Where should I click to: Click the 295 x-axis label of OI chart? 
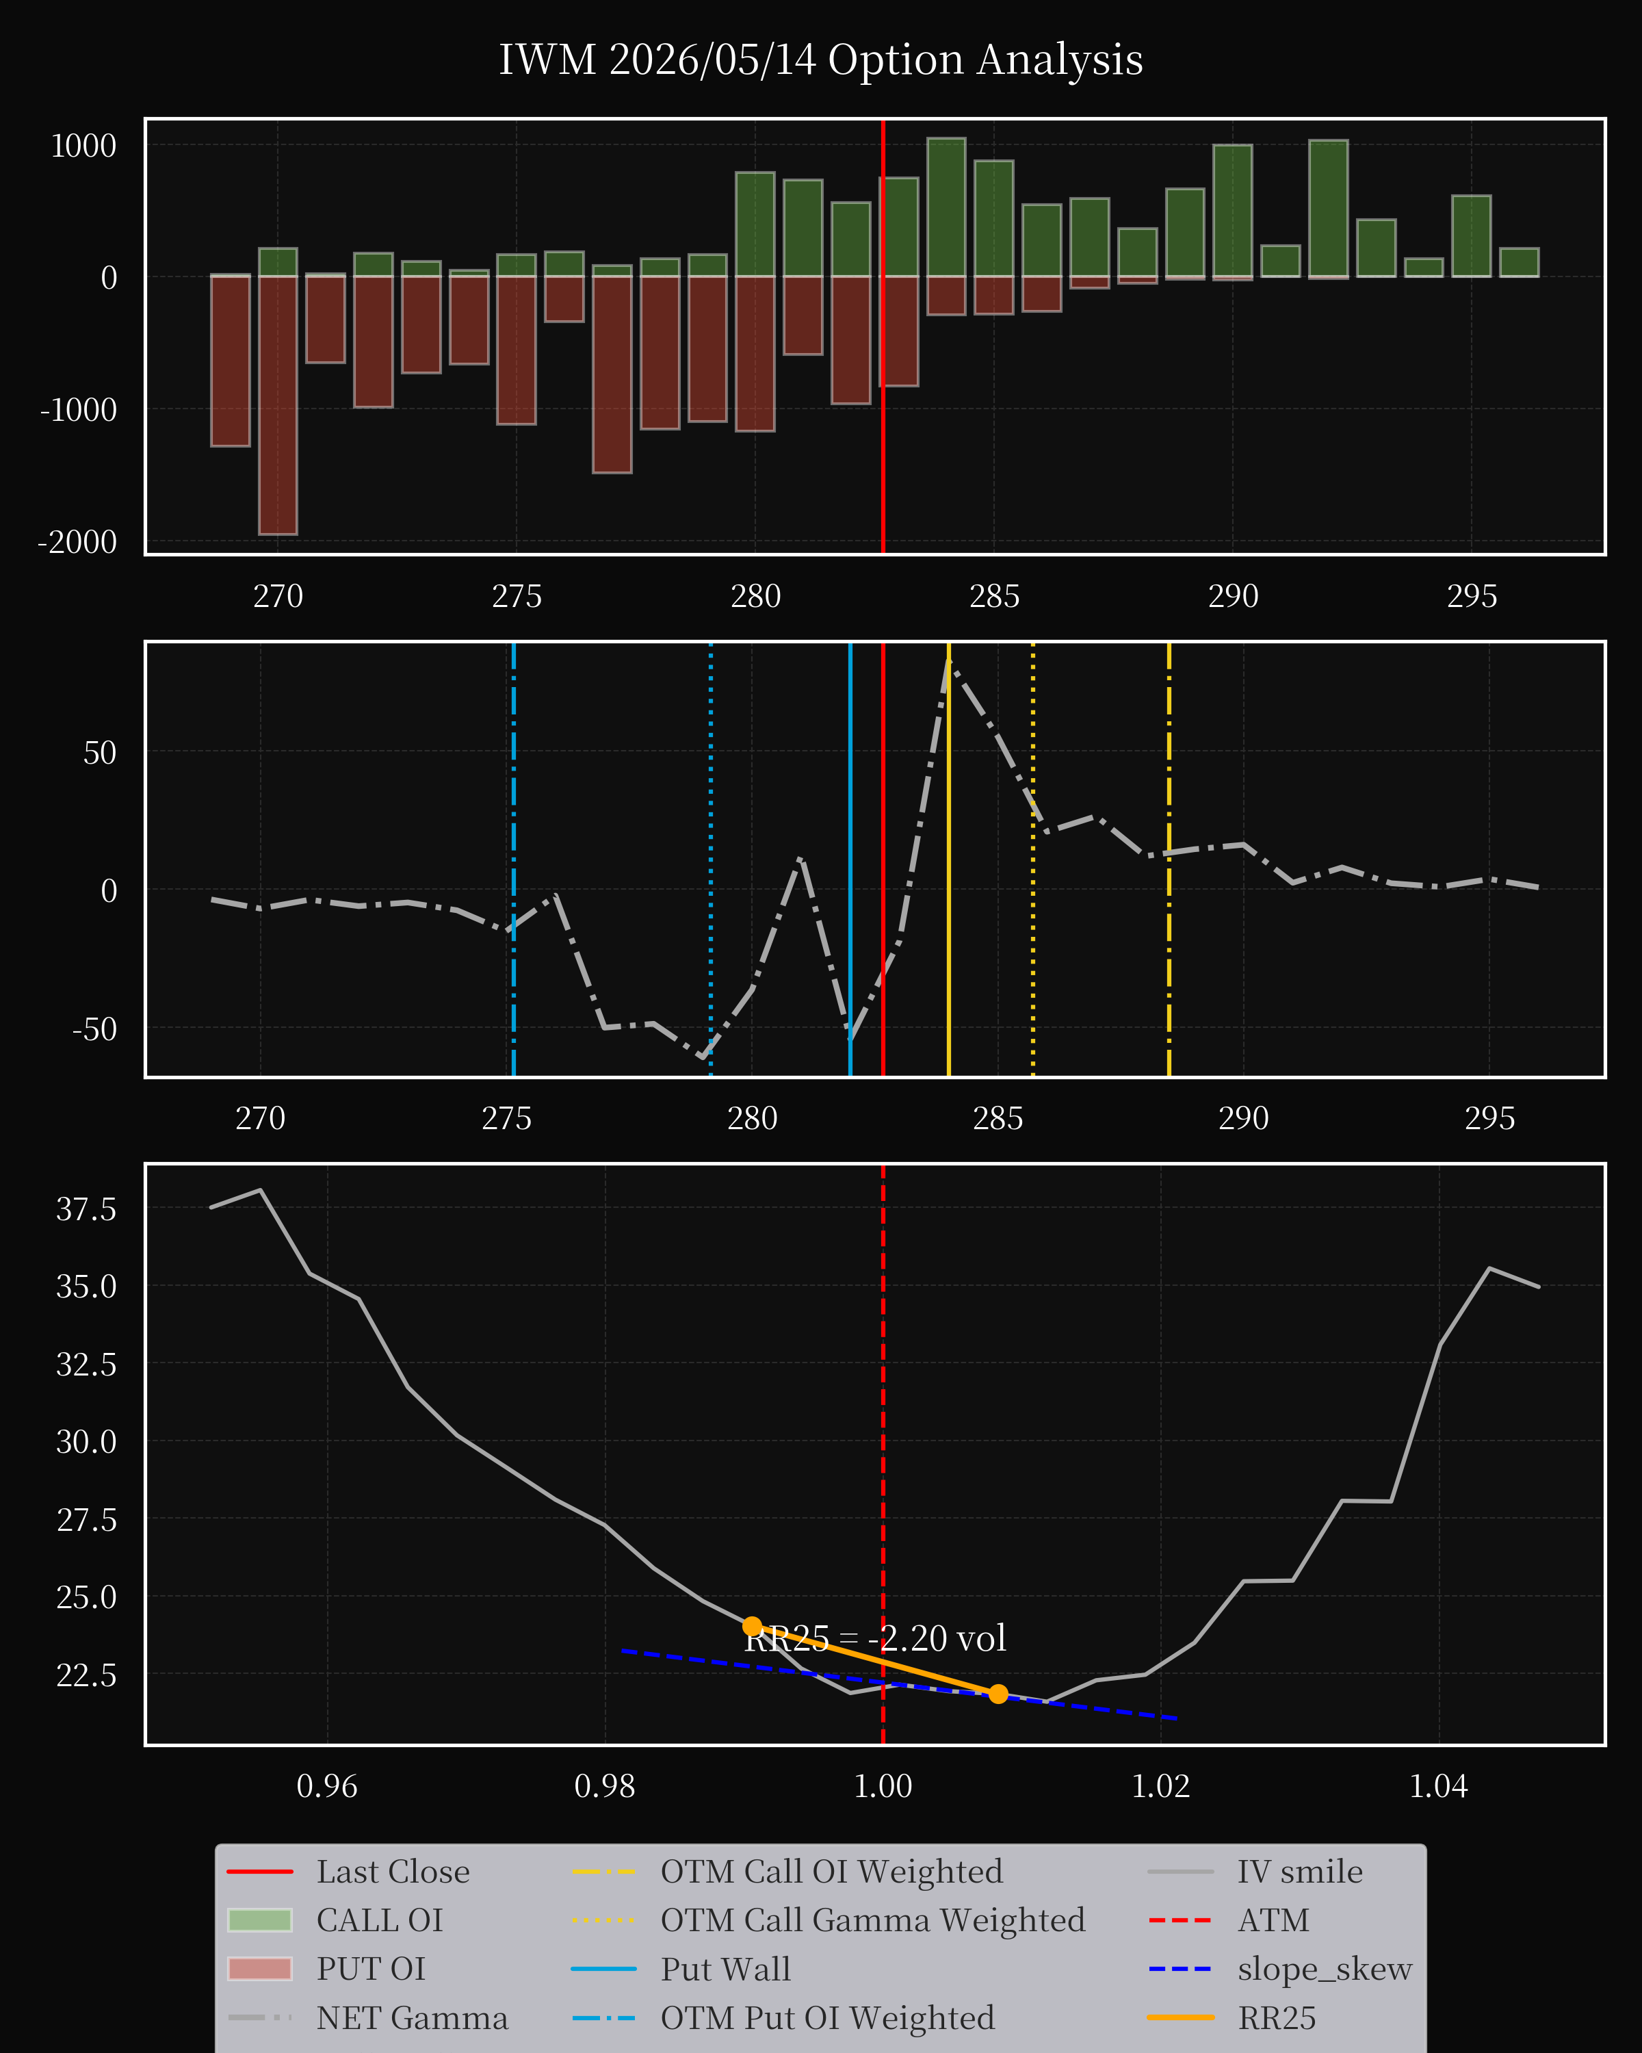pyautogui.click(x=1472, y=596)
